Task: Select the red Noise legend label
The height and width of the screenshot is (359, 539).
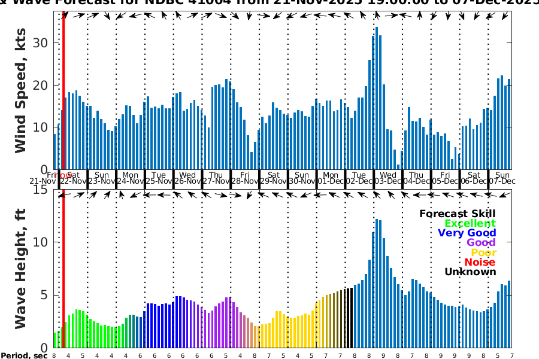Action: tap(480, 262)
